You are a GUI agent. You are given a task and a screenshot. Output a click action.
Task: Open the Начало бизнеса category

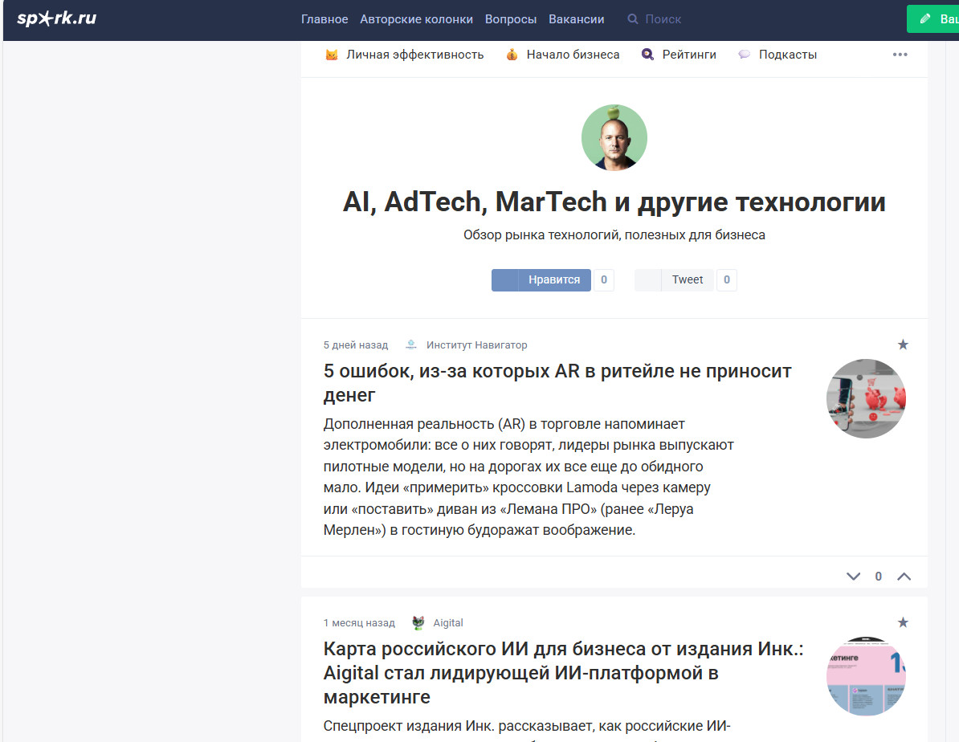pos(573,55)
